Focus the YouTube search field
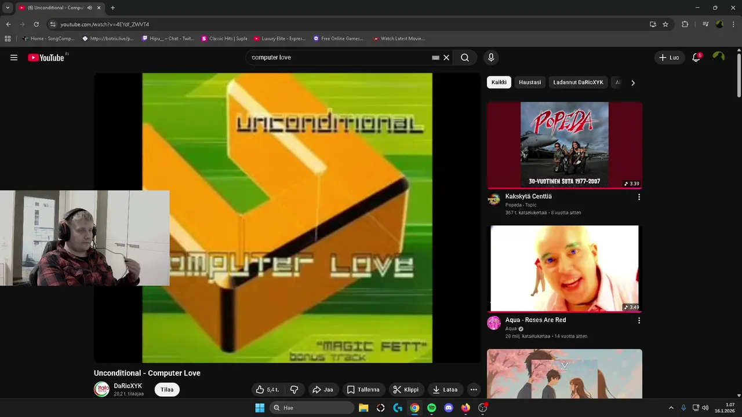This screenshot has width=742, height=417. 339,57
